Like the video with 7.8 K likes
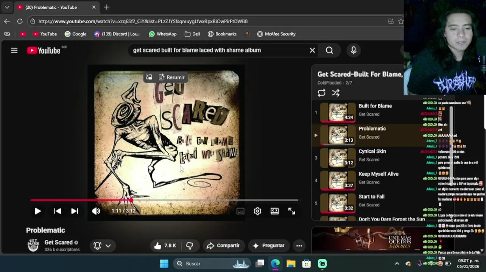486x272 pixels. coord(165,246)
